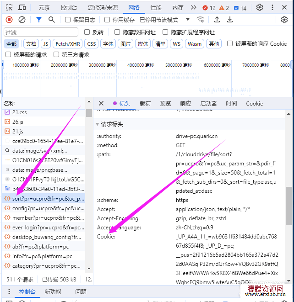This screenshot has height=302, width=294.
Task: Check 第三方请求 option
Action: pos(56,54)
